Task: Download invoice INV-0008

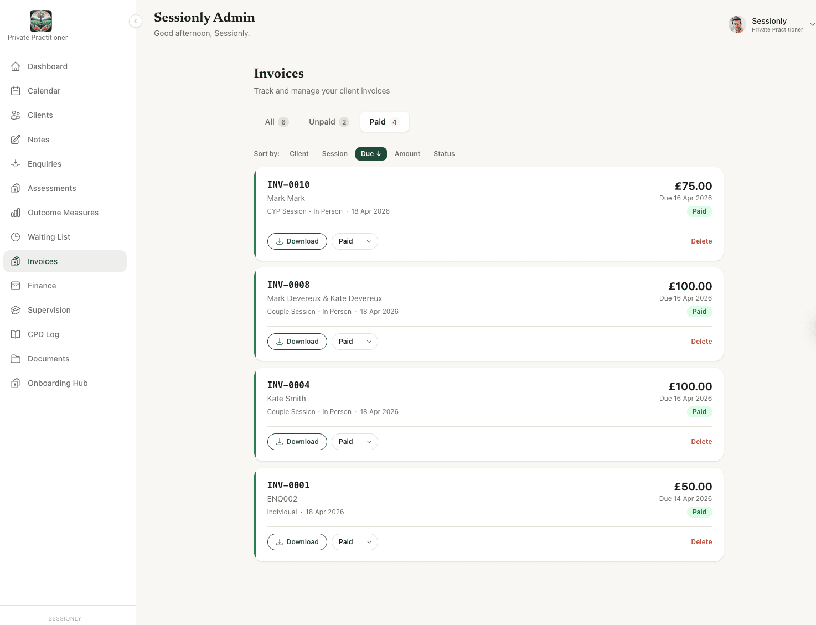Action: [297, 342]
